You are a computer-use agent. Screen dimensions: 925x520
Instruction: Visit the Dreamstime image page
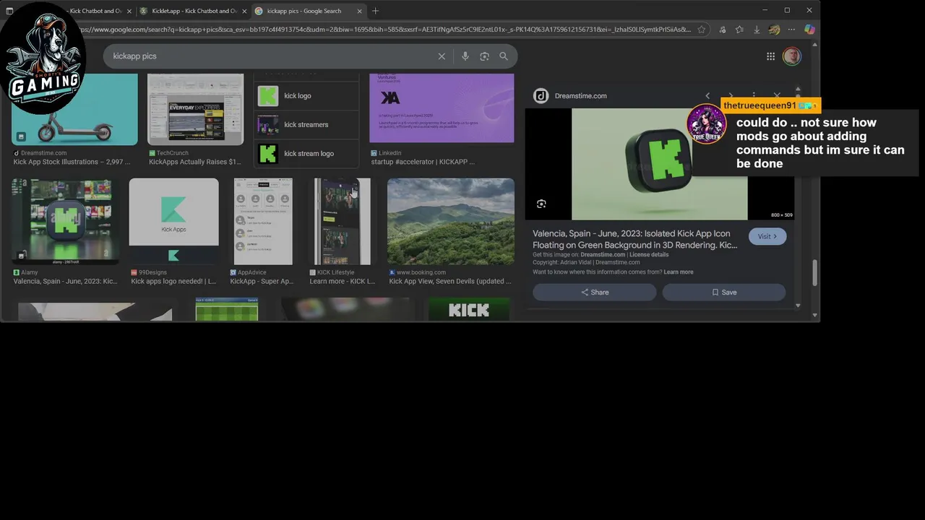point(767,236)
